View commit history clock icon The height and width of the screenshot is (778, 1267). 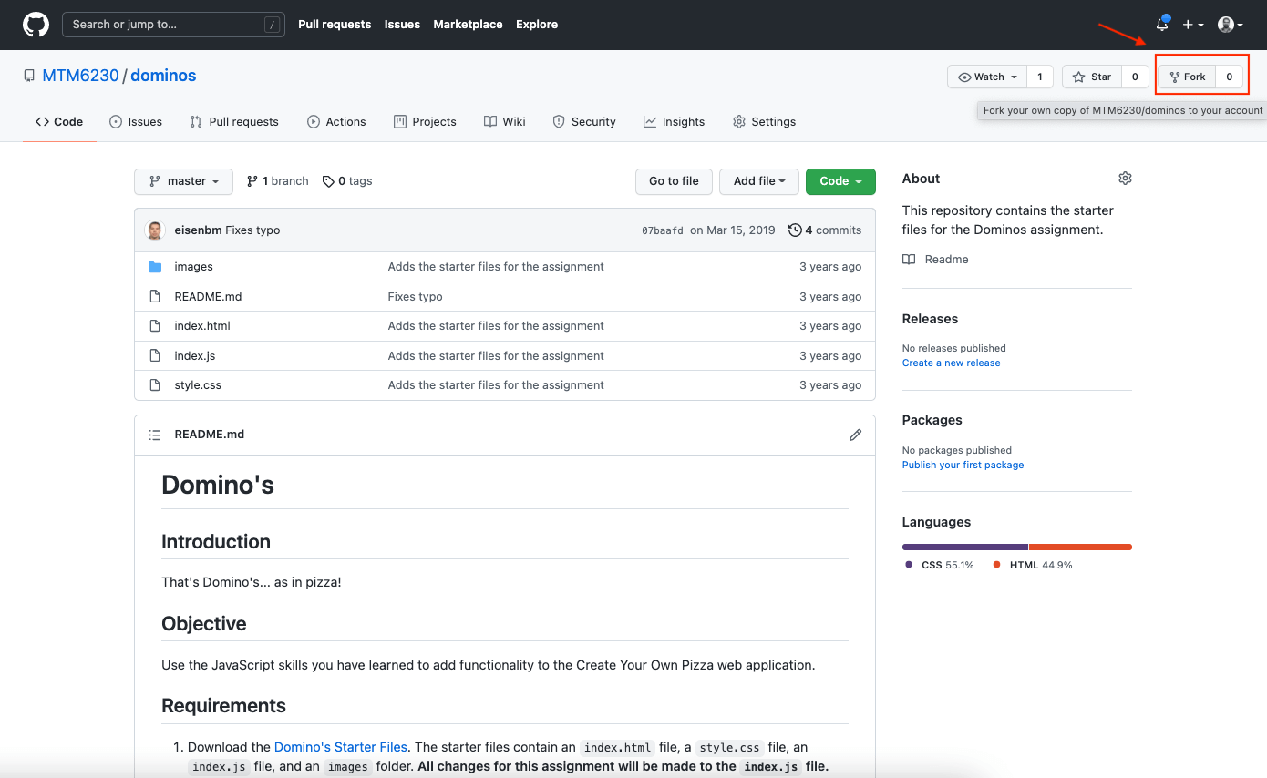point(793,230)
